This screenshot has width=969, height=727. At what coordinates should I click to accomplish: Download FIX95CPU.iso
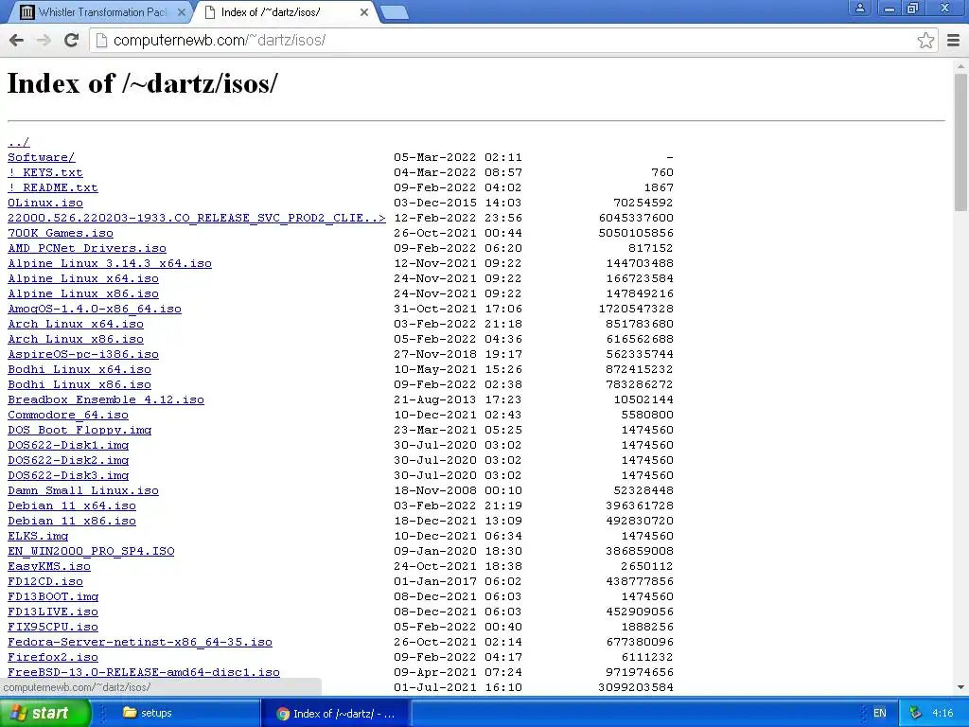(x=53, y=627)
